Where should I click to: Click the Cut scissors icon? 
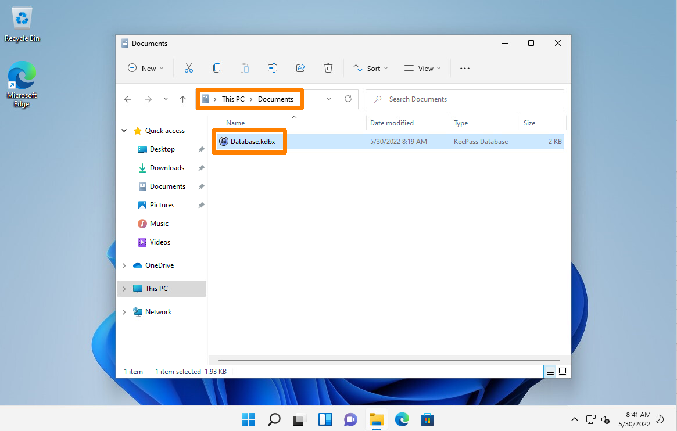click(188, 68)
